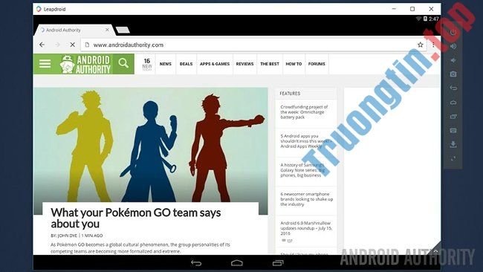
Task: Stop loading the page with X button
Action: click(x=72, y=45)
